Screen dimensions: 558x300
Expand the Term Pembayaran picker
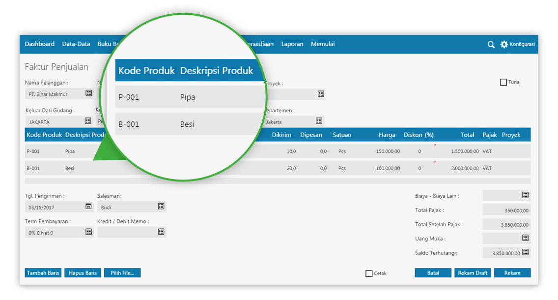pos(88,232)
